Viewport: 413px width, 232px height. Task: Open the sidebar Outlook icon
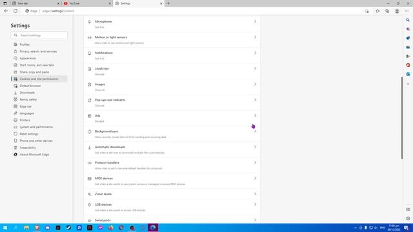408,74
